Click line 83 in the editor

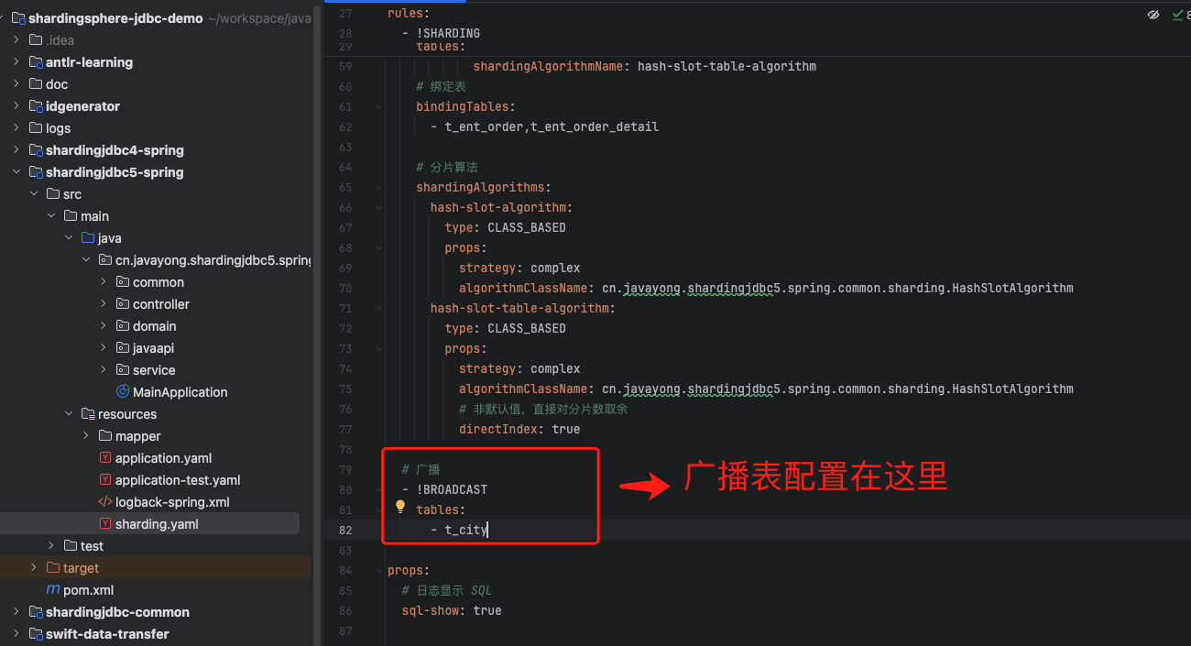tap(641, 551)
